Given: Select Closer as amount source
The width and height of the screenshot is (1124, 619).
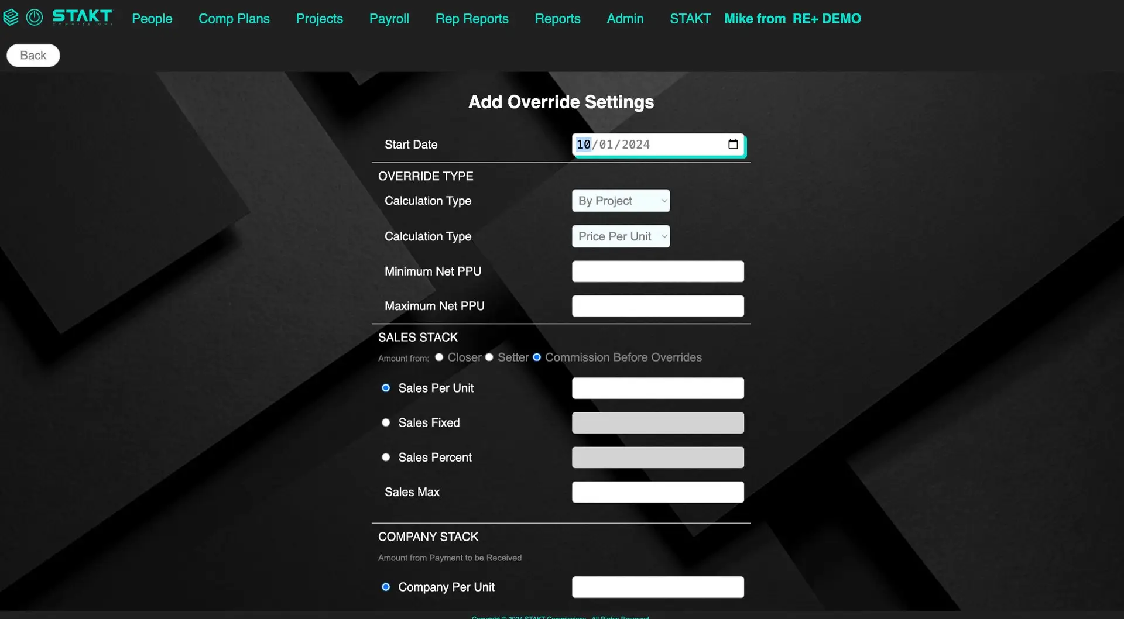Looking at the screenshot, I should pyautogui.click(x=439, y=357).
